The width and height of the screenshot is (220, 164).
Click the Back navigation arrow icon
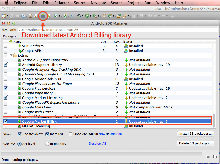point(155,16)
